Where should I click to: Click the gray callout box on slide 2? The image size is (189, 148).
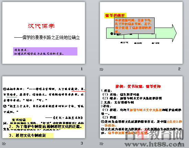click(x=134, y=26)
